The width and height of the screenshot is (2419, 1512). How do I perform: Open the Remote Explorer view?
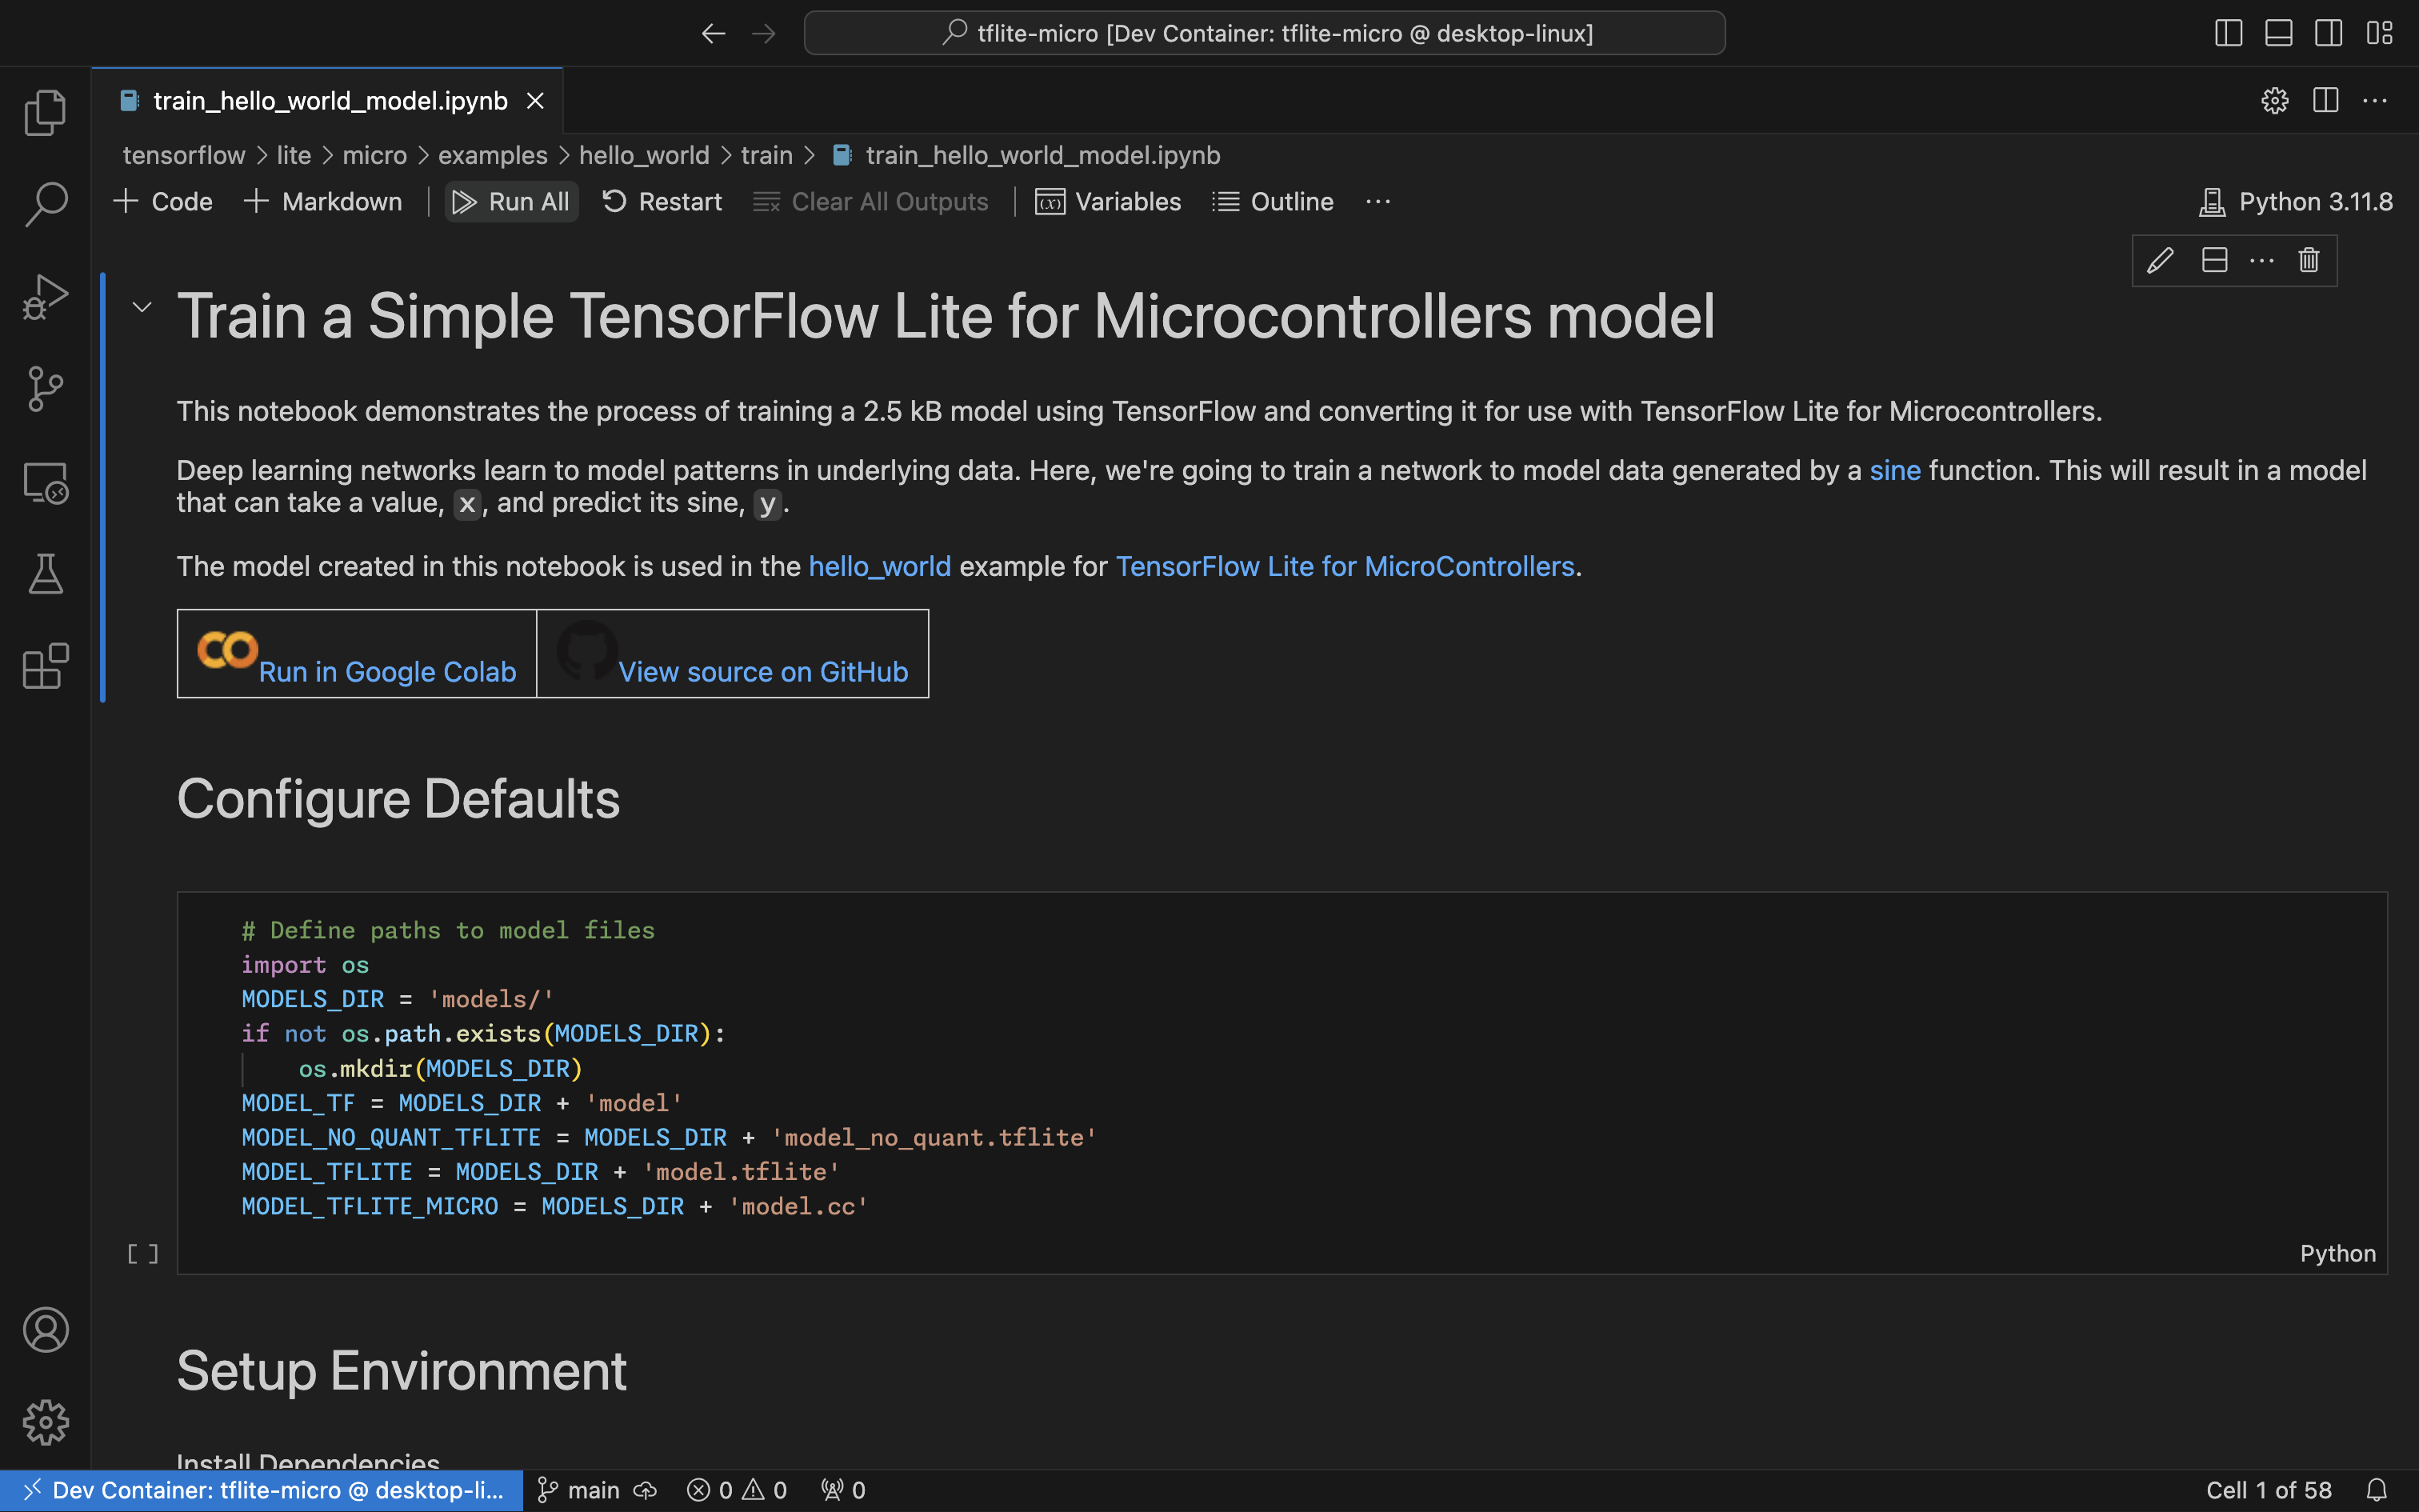pyautogui.click(x=45, y=482)
